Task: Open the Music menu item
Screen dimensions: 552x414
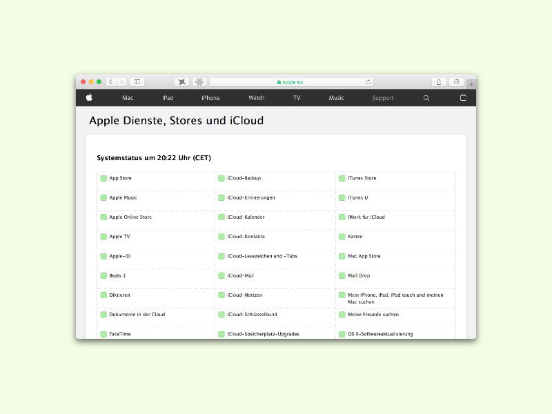Action: pyautogui.click(x=337, y=98)
